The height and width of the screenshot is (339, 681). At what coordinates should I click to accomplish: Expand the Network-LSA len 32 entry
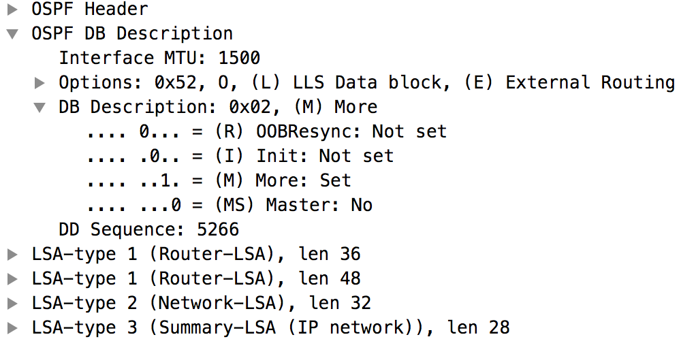[x=12, y=304]
